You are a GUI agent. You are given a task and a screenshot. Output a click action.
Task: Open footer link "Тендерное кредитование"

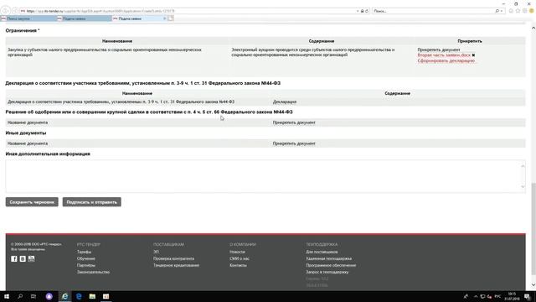176,265
